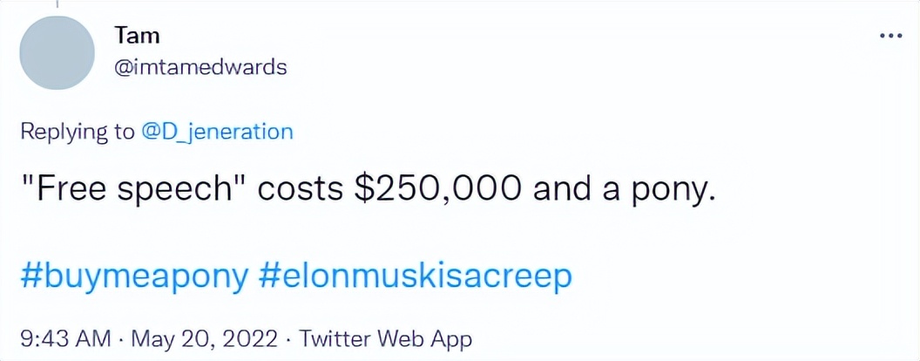Screen dimensions: 920x361
Task: Click the display name Tam
Action: tap(137, 36)
